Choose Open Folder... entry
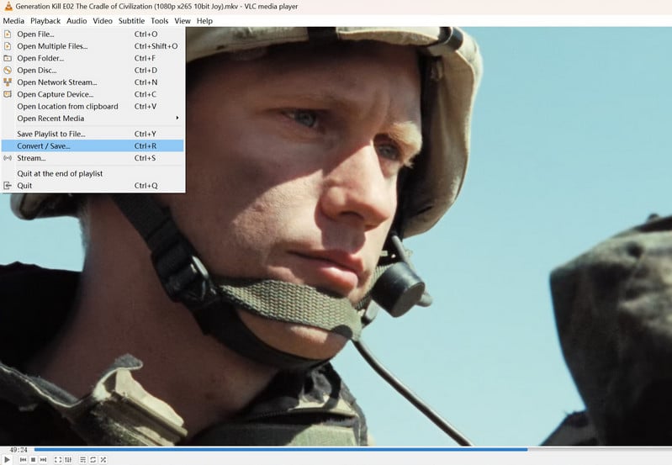Image resolution: width=672 pixels, height=465 pixels. [x=93, y=58]
